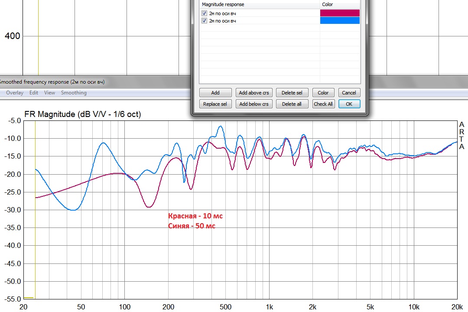Click the -5.0 dB axis label

point(14,121)
